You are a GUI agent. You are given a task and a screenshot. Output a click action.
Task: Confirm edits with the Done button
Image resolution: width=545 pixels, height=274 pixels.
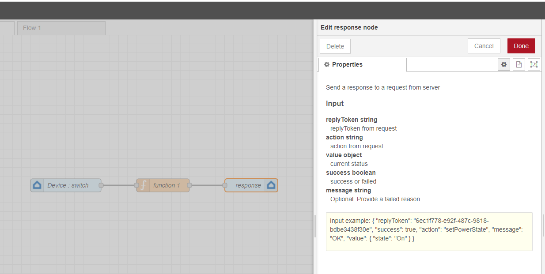pos(521,46)
